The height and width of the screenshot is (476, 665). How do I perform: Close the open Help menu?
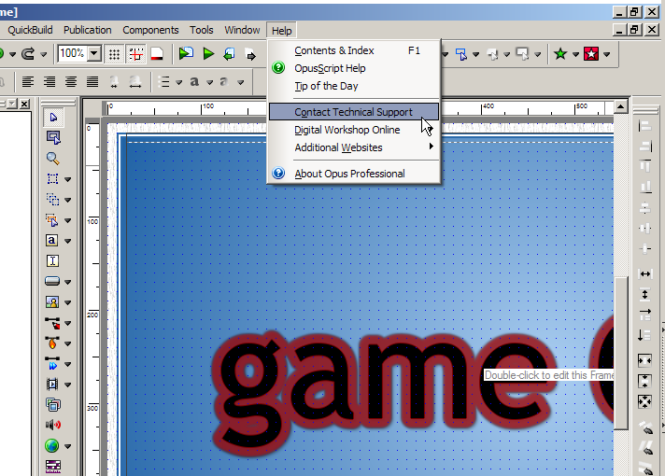(282, 31)
